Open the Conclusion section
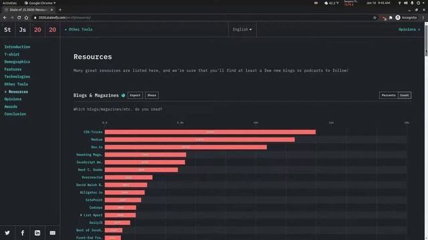Viewport: 428px width, 240px height. [x=15, y=114]
